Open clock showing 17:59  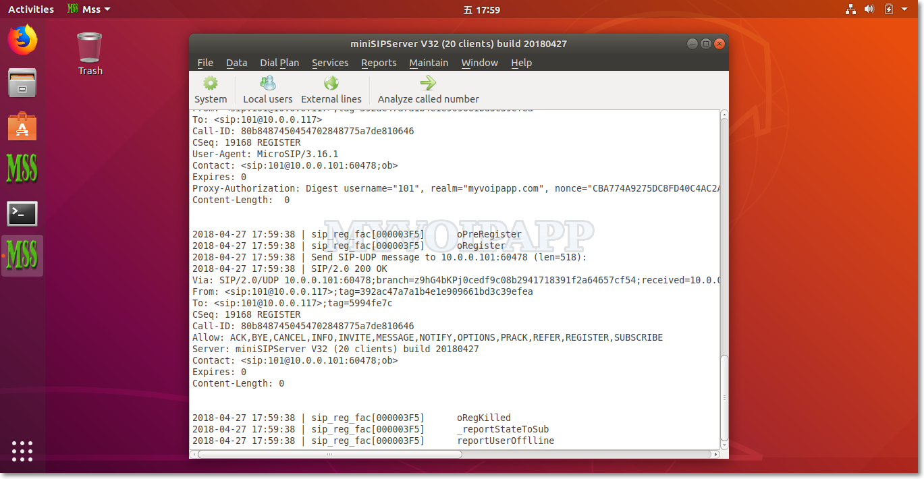(482, 9)
